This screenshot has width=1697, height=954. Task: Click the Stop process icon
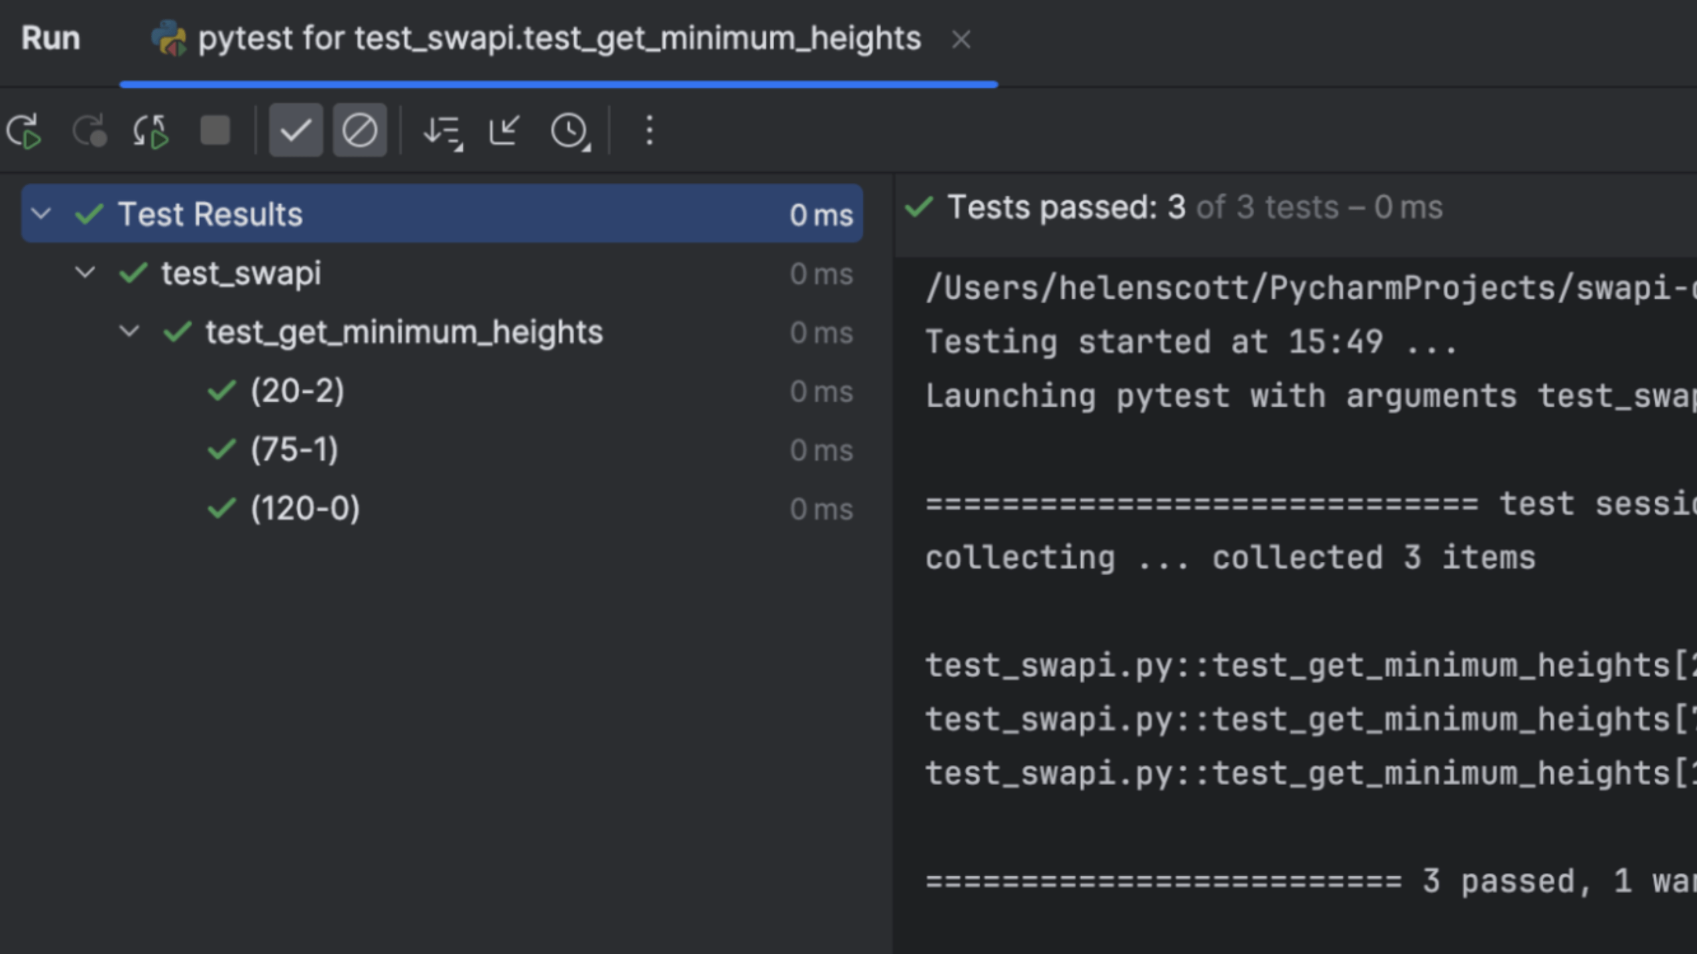[215, 131]
